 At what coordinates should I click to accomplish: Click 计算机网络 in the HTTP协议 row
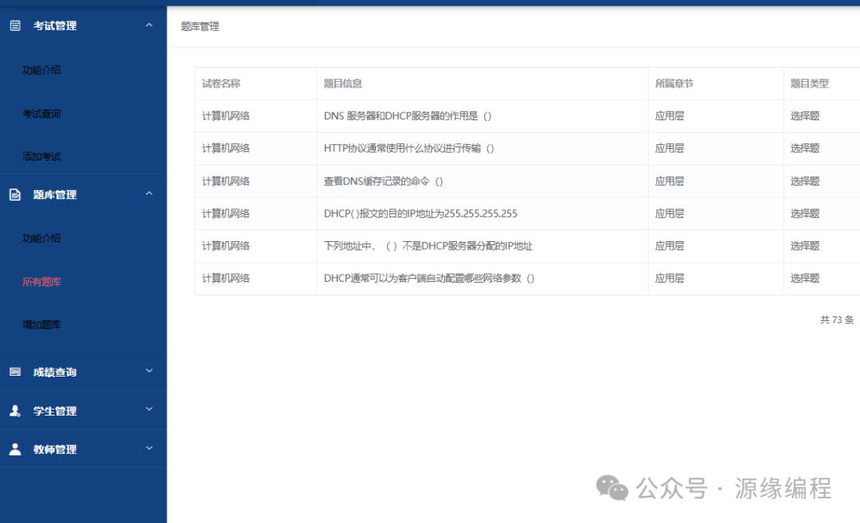pyautogui.click(x=226, y=148)
